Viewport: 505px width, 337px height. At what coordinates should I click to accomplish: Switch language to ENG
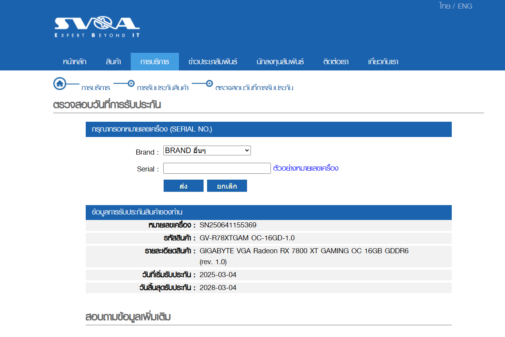pyautogui.click(x=465, y=6)
